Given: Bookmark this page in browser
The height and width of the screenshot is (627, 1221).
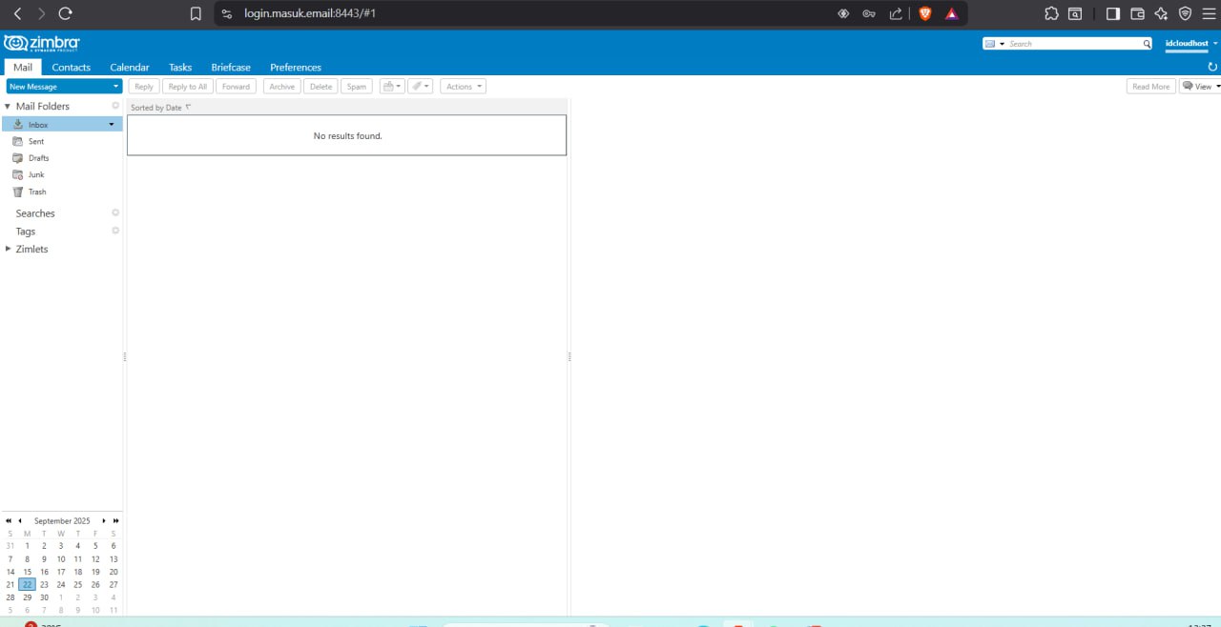Looking at the screenshot, I should click(196, 13).
